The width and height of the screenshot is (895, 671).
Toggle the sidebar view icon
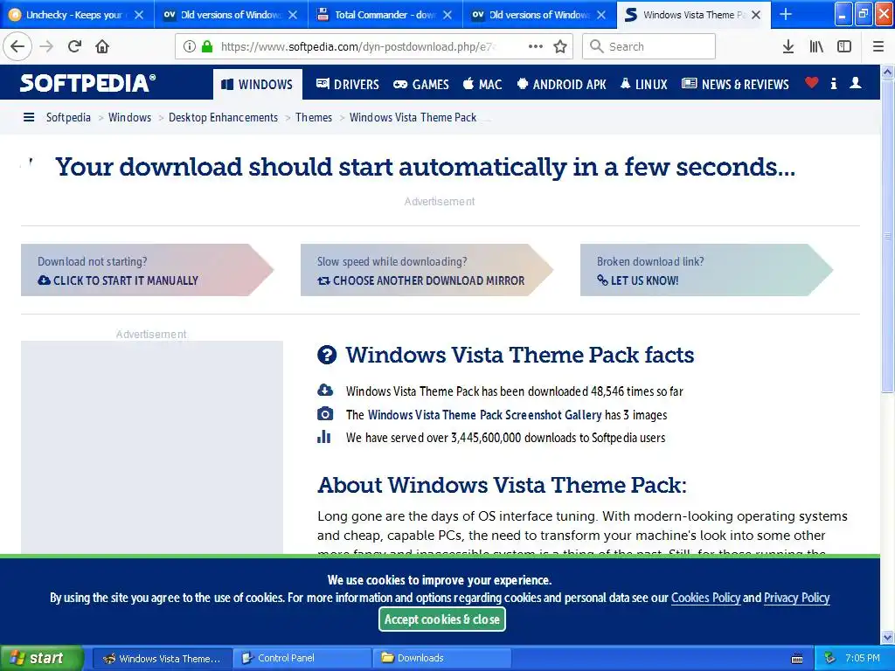[x=844, y=46]
